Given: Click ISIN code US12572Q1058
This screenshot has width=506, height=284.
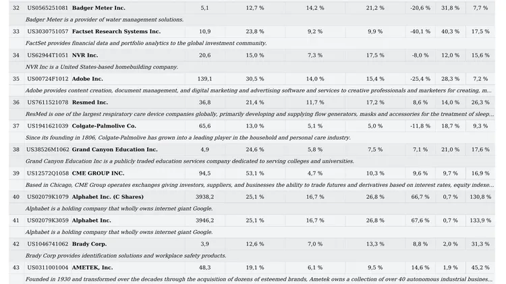Looking at the screenshot, I should [x=47, y=173].
